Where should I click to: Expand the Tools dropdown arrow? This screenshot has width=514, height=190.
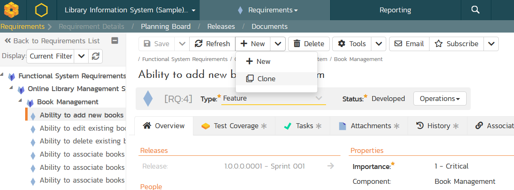click(379, 44)
